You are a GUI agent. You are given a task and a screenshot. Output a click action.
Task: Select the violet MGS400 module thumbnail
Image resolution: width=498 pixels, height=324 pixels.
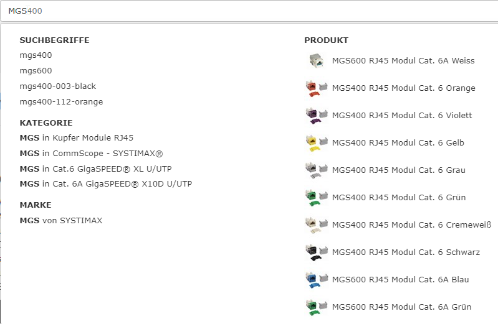317,116
